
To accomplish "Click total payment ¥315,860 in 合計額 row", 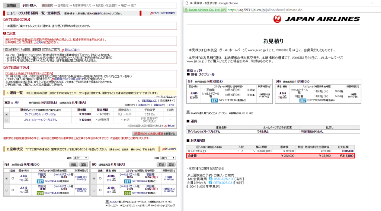I will pyautogui.click(x=346, y=156).
